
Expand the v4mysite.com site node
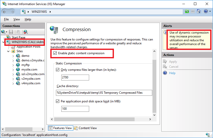(x=13, y=84)
